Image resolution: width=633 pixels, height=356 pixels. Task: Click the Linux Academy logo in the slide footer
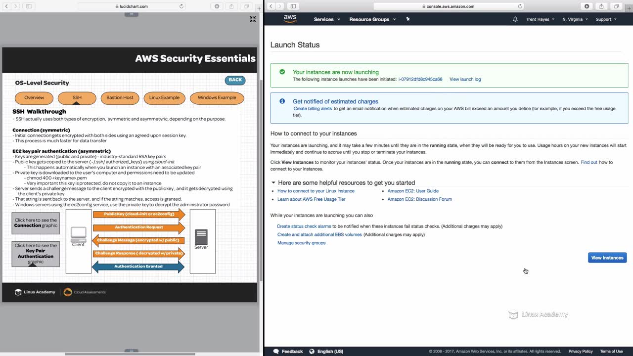point(35,292)
